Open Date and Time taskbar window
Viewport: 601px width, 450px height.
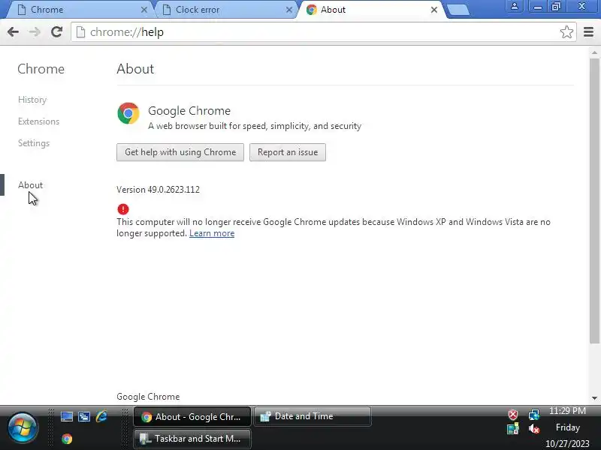coord(313,416)
